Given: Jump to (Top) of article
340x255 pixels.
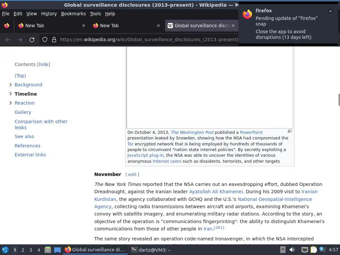Looking at the screenshot, I should [20, 76].
